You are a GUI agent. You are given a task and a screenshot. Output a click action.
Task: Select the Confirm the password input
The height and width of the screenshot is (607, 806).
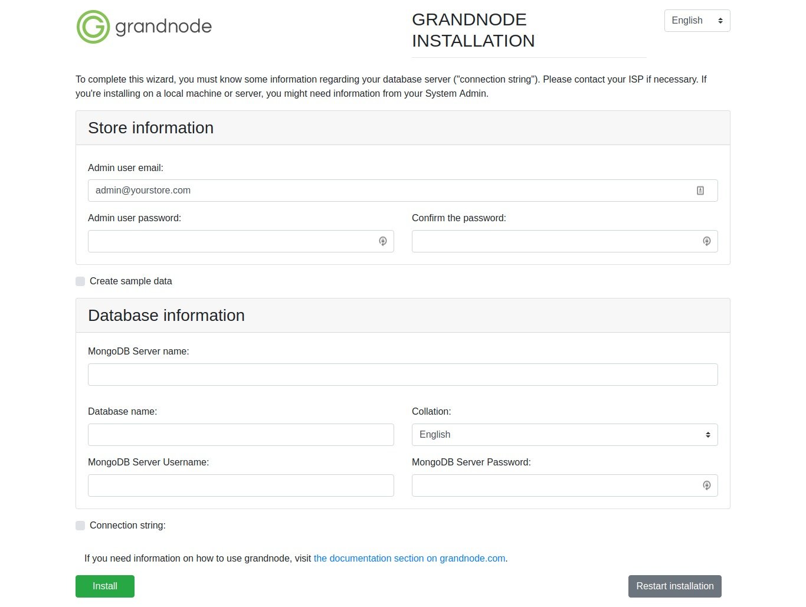pos(555,241)
